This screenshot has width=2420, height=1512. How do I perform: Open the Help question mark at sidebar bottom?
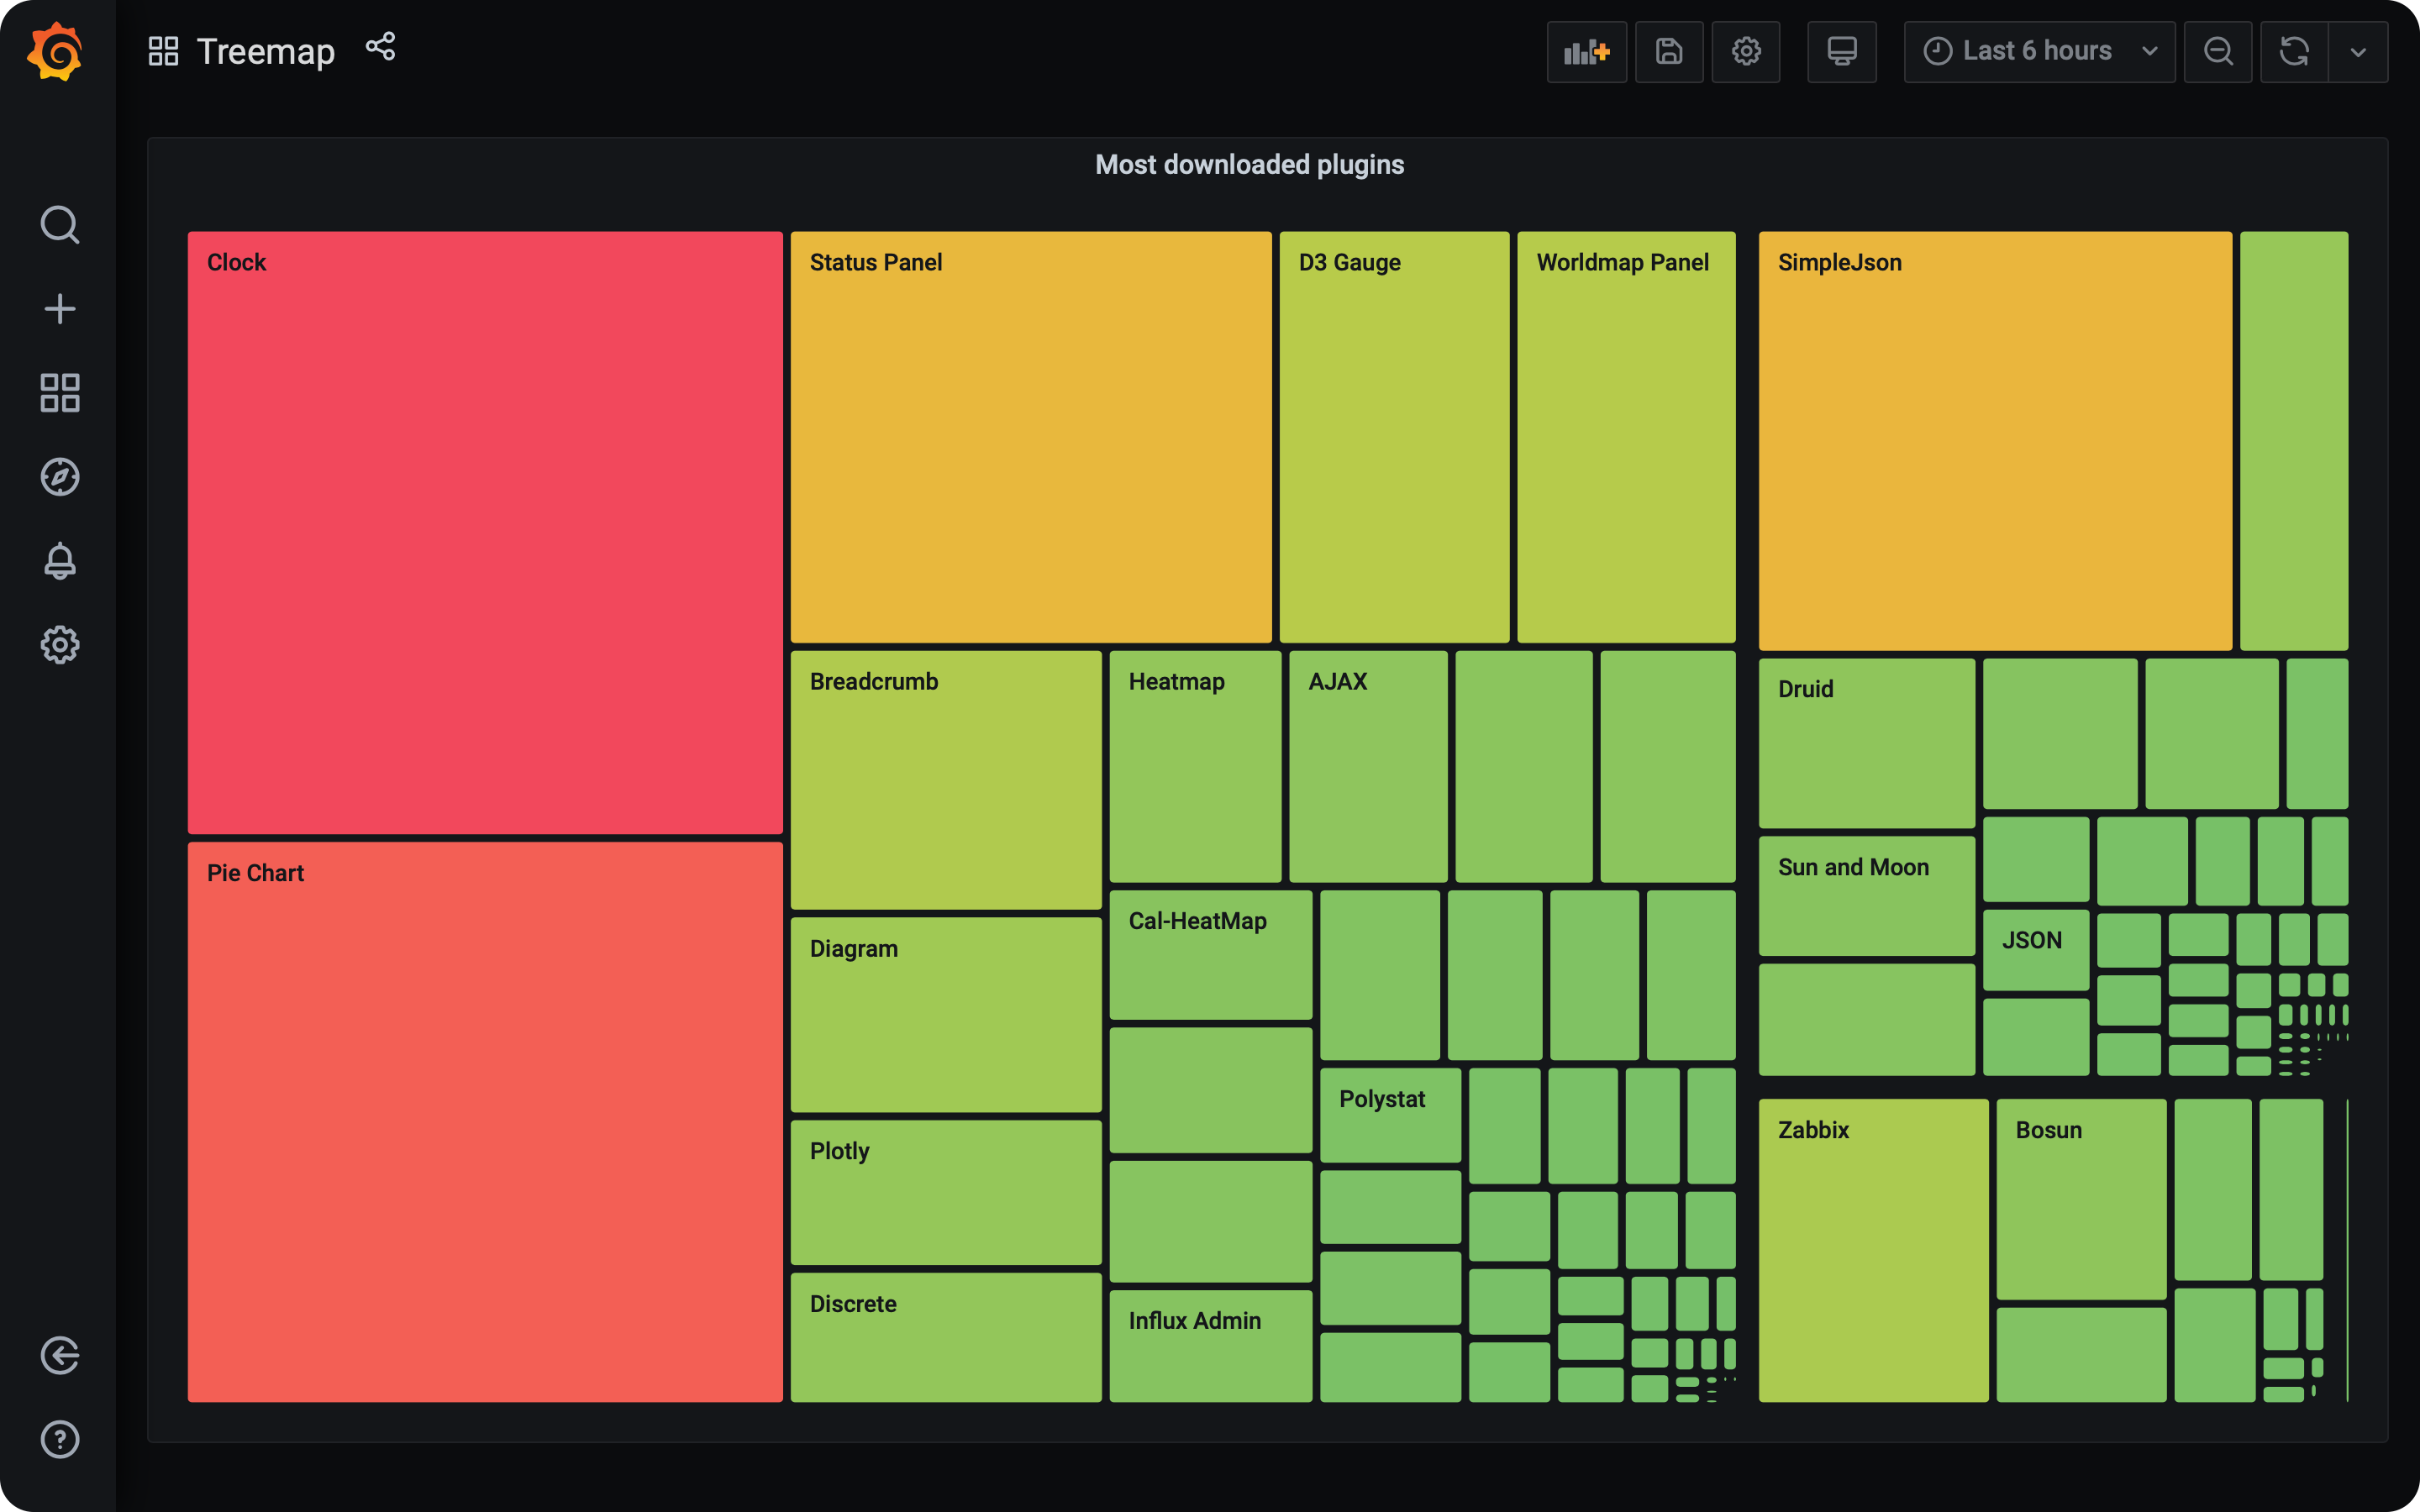coord(60,1440)
